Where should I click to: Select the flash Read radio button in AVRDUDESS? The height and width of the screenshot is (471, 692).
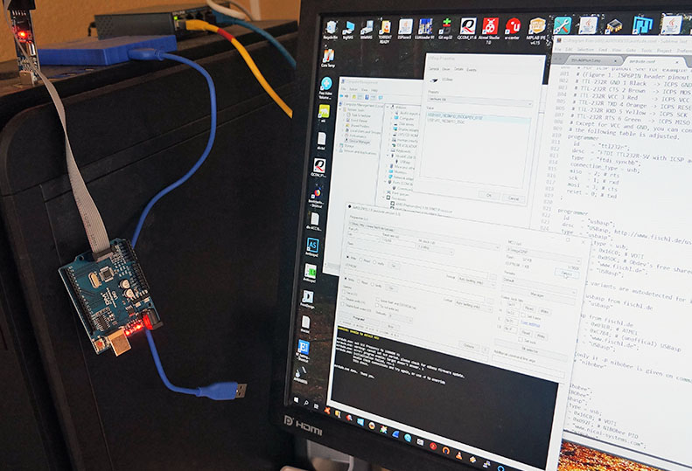(361, 260)
